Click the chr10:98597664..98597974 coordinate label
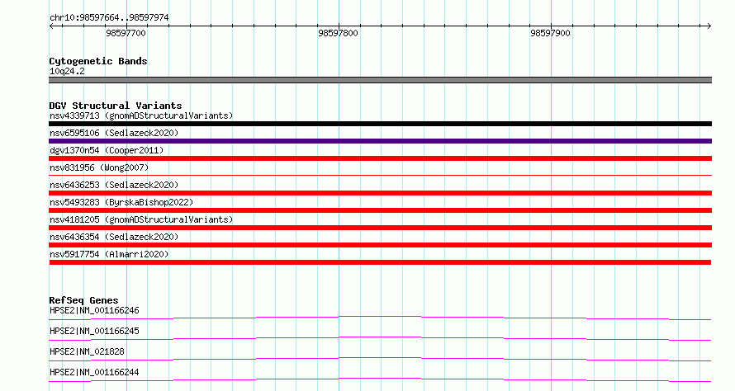Viewport: 735px width, 391px height. click(x=109, y=17)
